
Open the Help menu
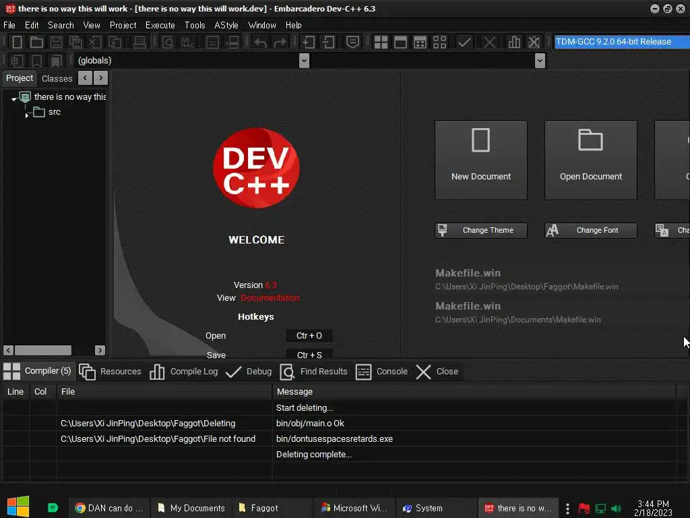294,25
